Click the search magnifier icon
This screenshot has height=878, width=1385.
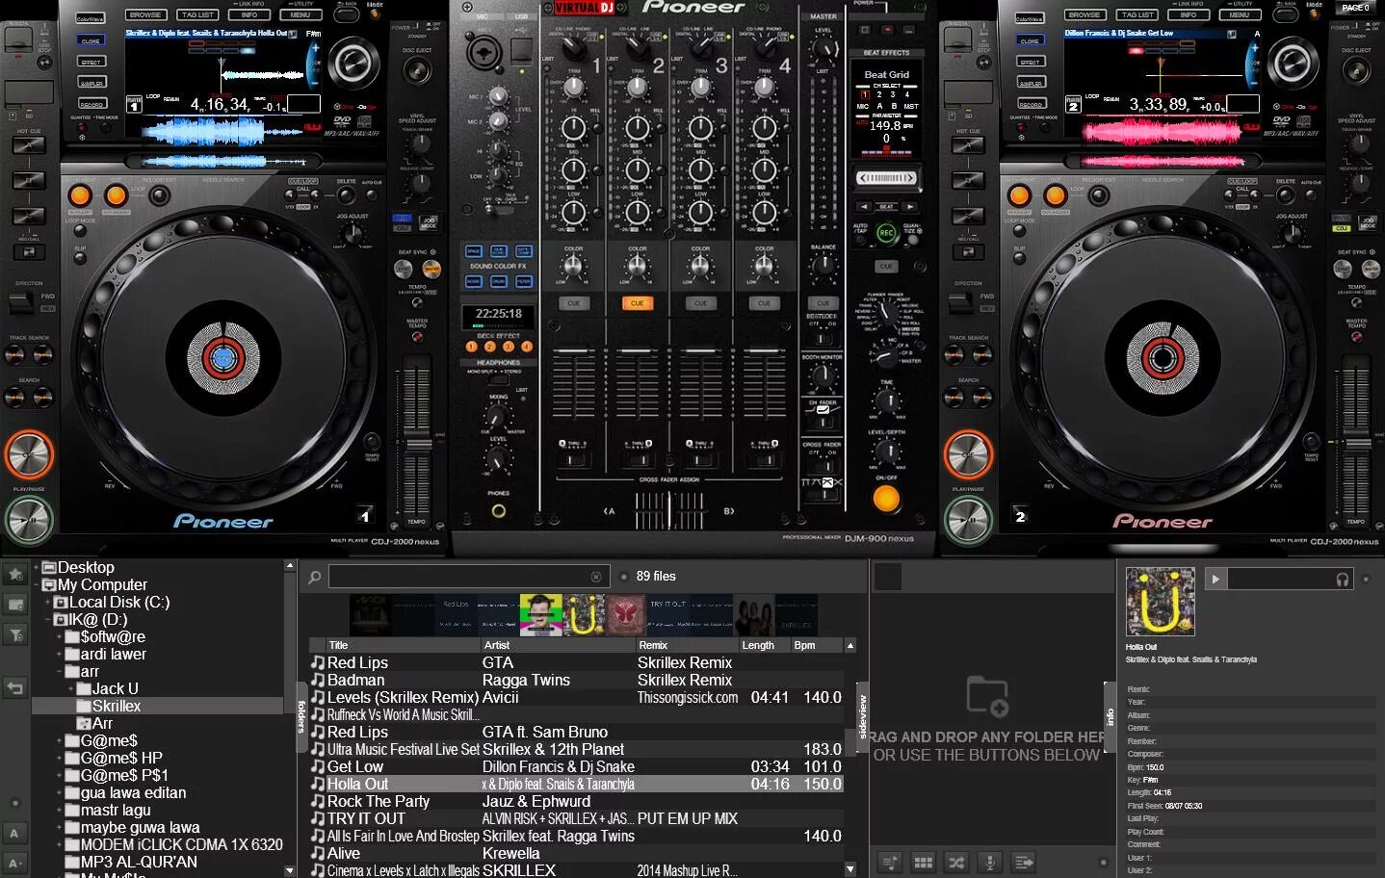coord(314,577)
